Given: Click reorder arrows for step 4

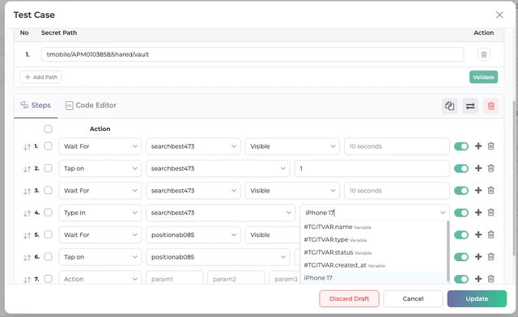Looking at the screenshot, I should (27, 213).
